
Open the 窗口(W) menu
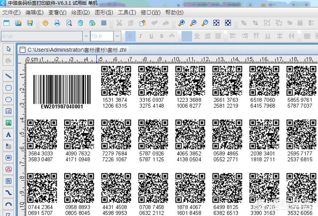coord(151,12)
